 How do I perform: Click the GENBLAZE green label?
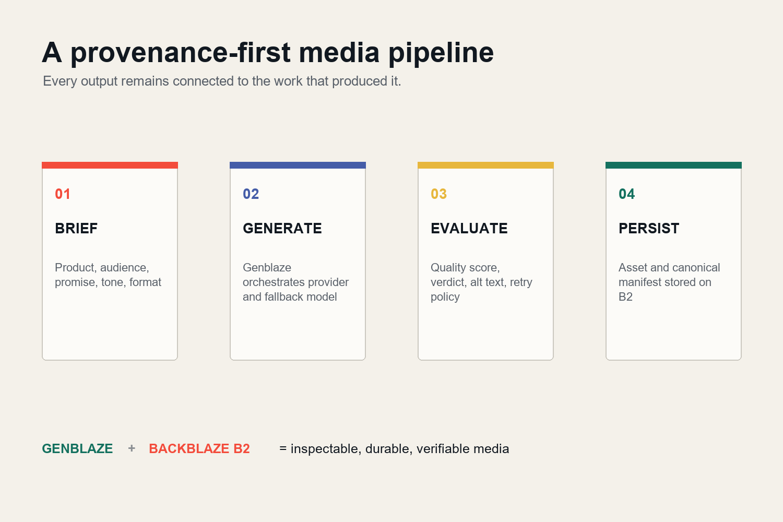tap(77, 448)
